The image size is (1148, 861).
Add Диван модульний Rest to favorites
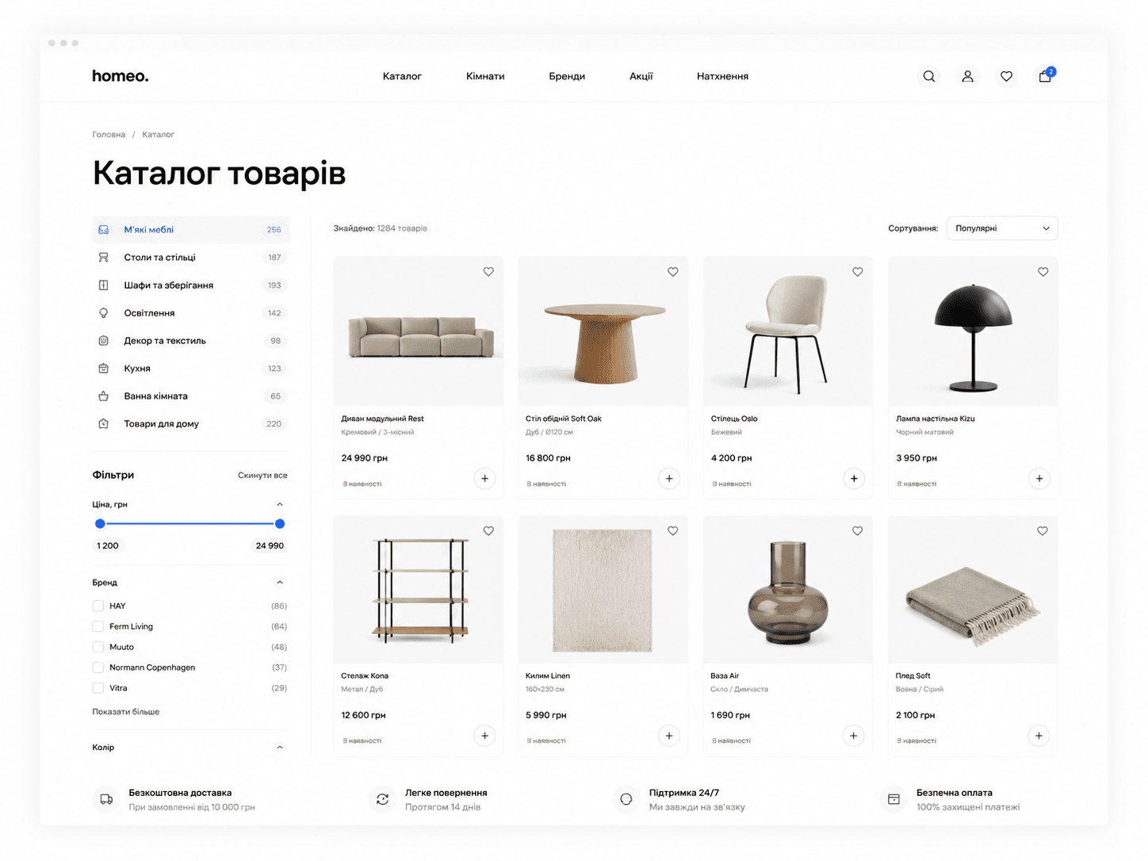(488, 272)
